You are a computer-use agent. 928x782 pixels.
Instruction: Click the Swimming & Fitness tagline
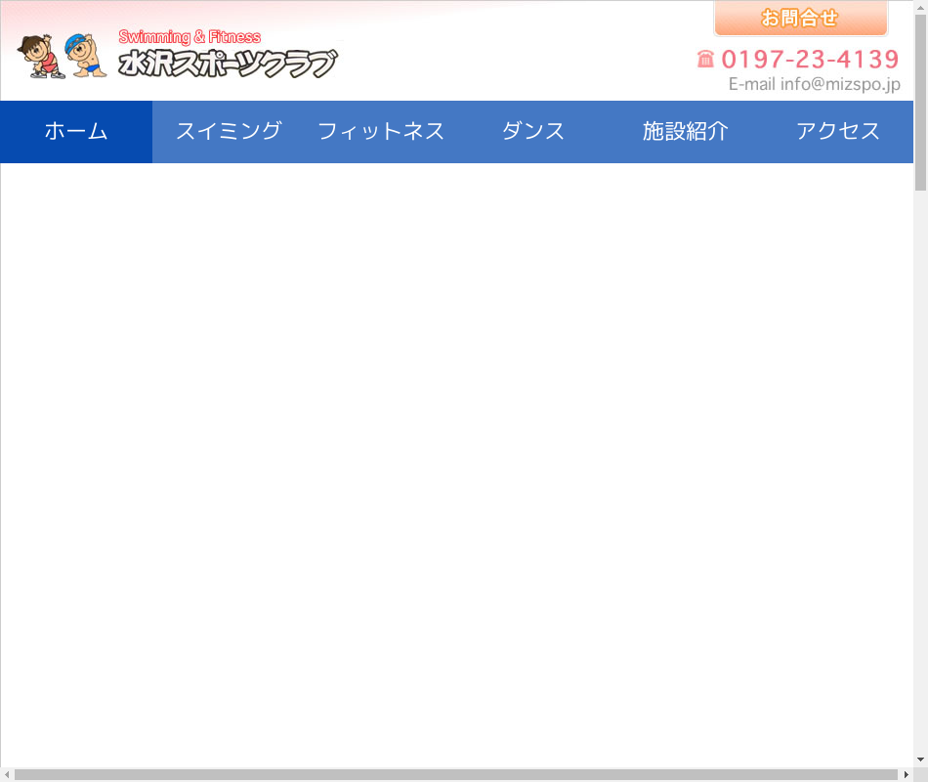click(x=190, y=37)
